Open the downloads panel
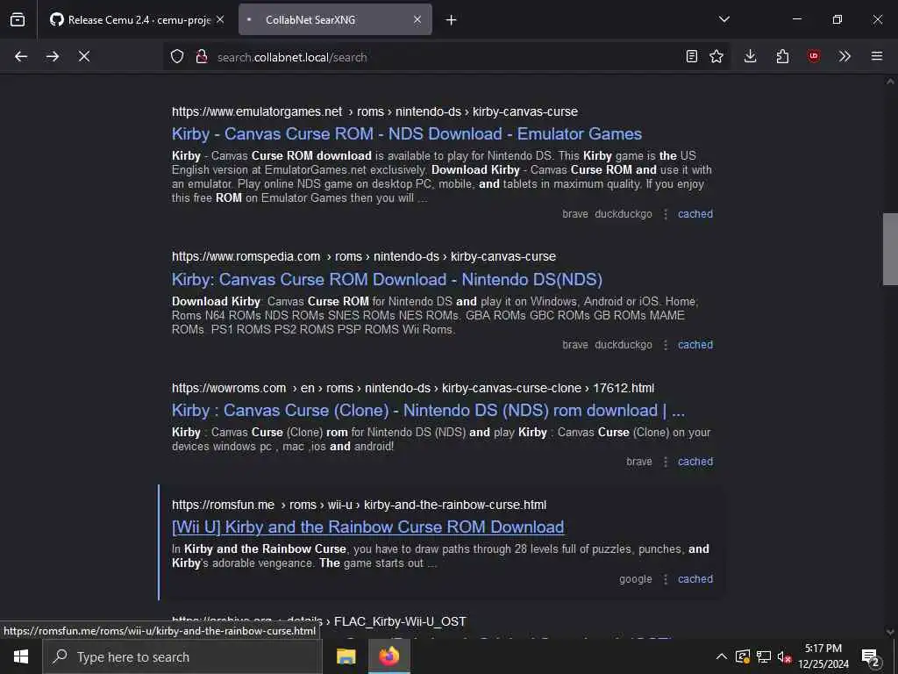 click(751, 56)
